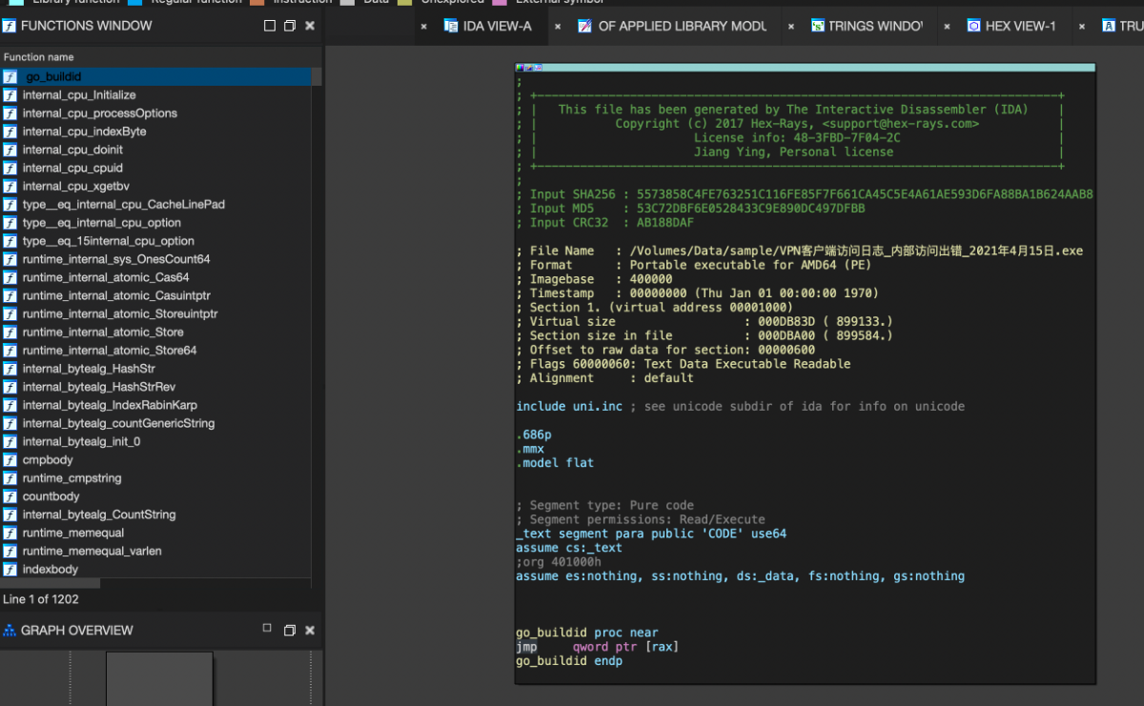Click function icon beside internal_cpu_cpuid
The width and height of the screenshot is (1144, 706).
(x=10, y=168)
